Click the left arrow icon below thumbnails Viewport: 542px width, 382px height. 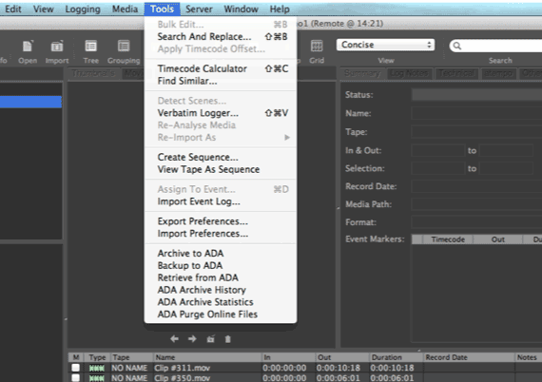175,339
